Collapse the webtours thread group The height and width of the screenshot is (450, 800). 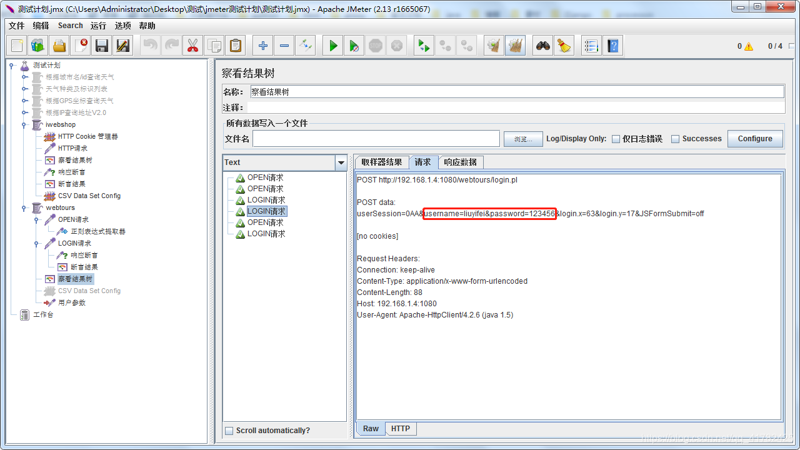(25, 207)
